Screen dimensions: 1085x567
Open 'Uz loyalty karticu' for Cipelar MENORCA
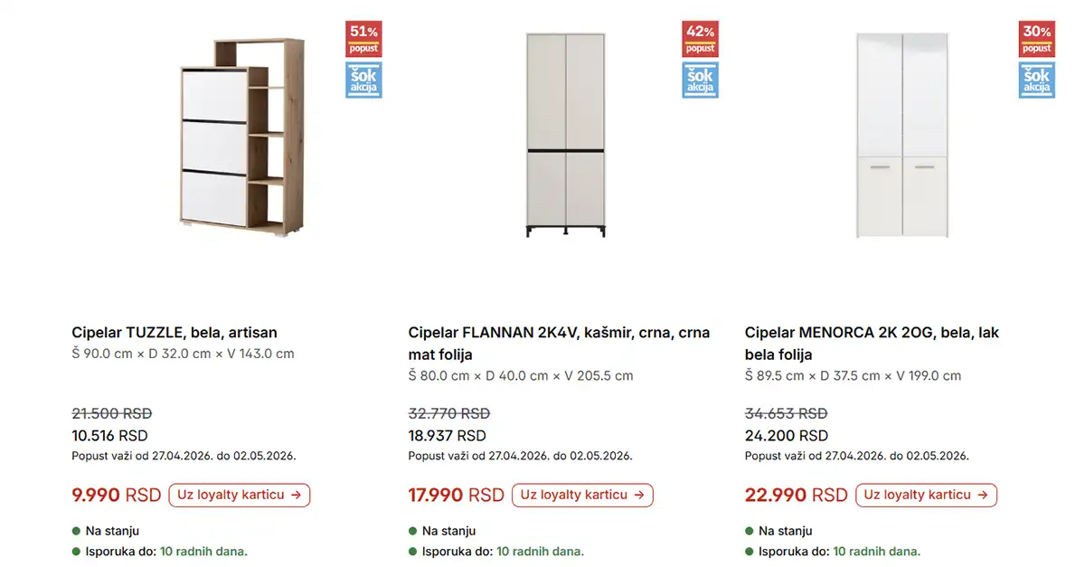pos(926,495)
